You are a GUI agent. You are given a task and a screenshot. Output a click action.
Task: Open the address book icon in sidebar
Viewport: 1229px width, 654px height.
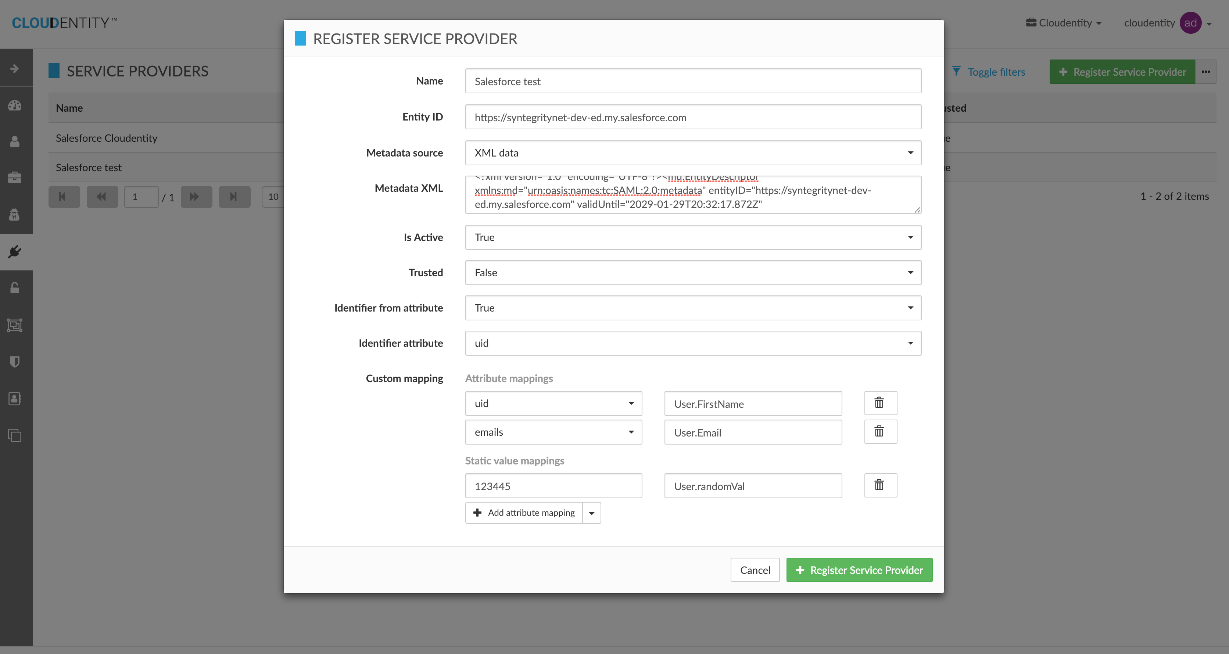15,399
